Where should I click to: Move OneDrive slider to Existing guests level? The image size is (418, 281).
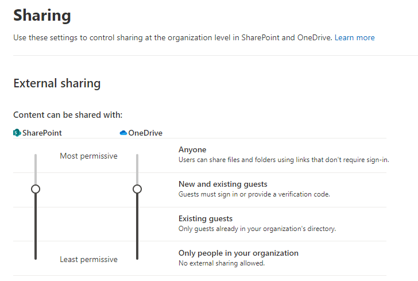click(137, 224)
